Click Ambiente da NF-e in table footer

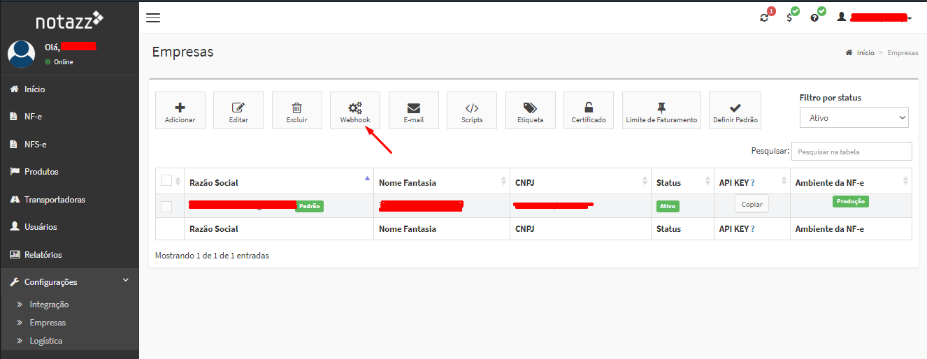[x=830, y=229]
